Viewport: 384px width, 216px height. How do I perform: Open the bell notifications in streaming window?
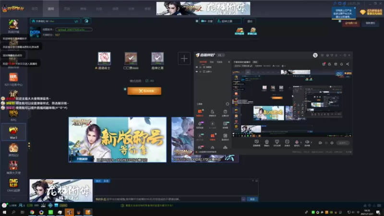[x=341, y=64]
